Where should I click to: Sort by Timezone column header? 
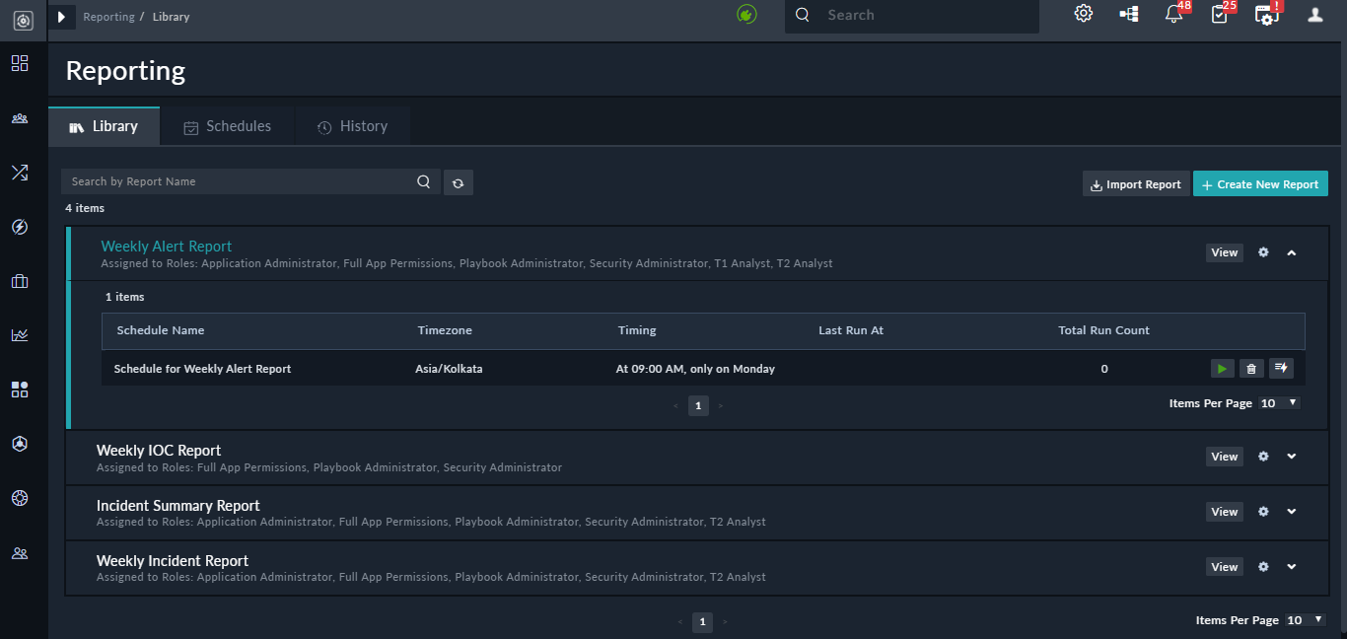pos(446,330)
